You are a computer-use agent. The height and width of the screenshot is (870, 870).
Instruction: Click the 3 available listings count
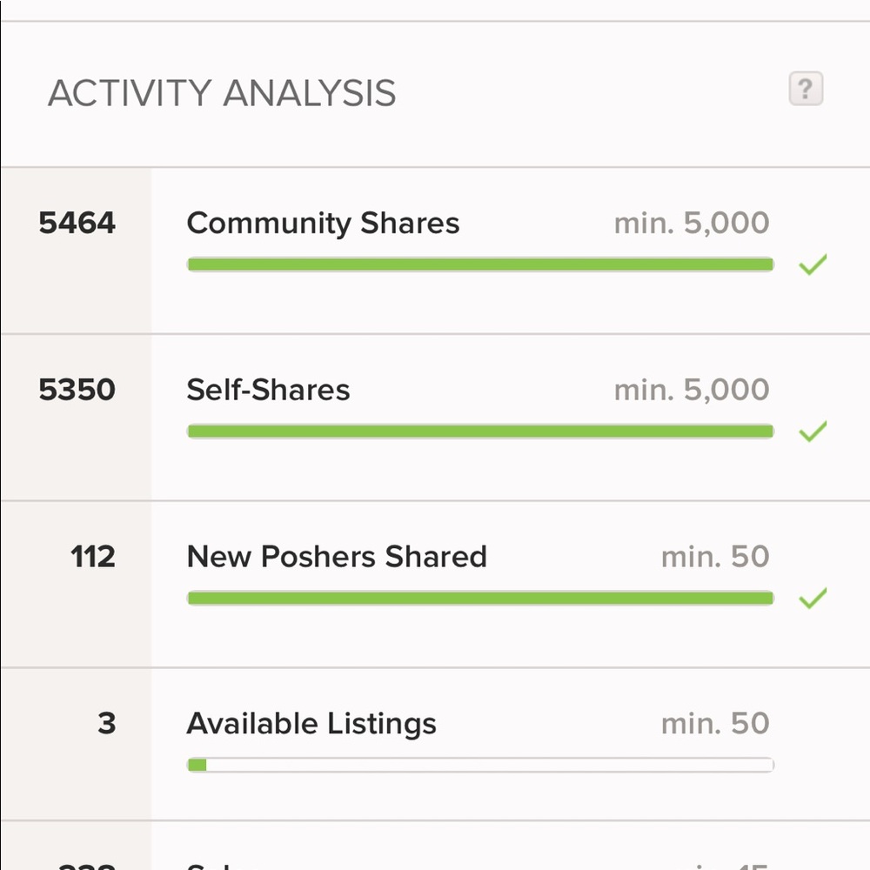(107, 724)
